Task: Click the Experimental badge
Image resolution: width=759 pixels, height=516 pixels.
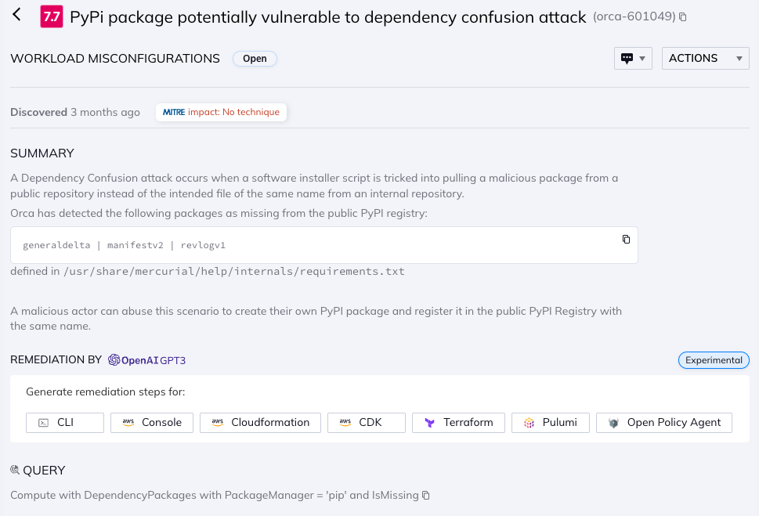Action: tap(713, 360)
